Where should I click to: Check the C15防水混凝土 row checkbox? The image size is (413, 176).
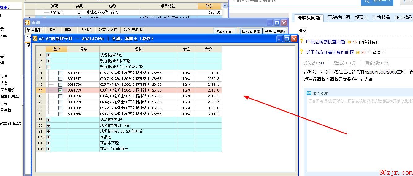click(60, 73)
